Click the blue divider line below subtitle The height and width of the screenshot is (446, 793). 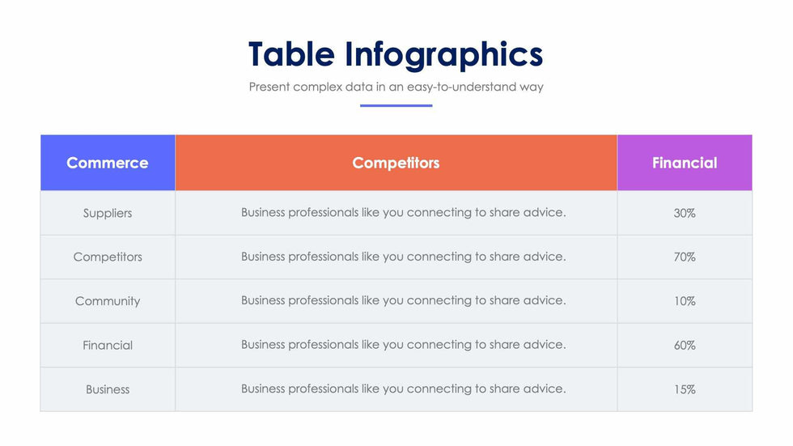coord(396,105)
